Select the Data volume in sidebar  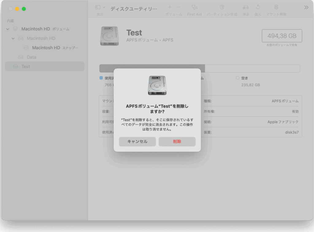(x=31, y=57)
